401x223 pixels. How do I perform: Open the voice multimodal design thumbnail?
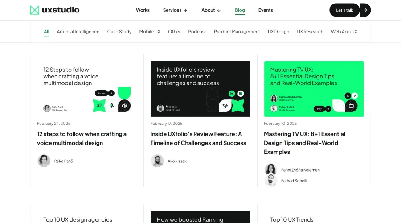(x=87, y=89)
